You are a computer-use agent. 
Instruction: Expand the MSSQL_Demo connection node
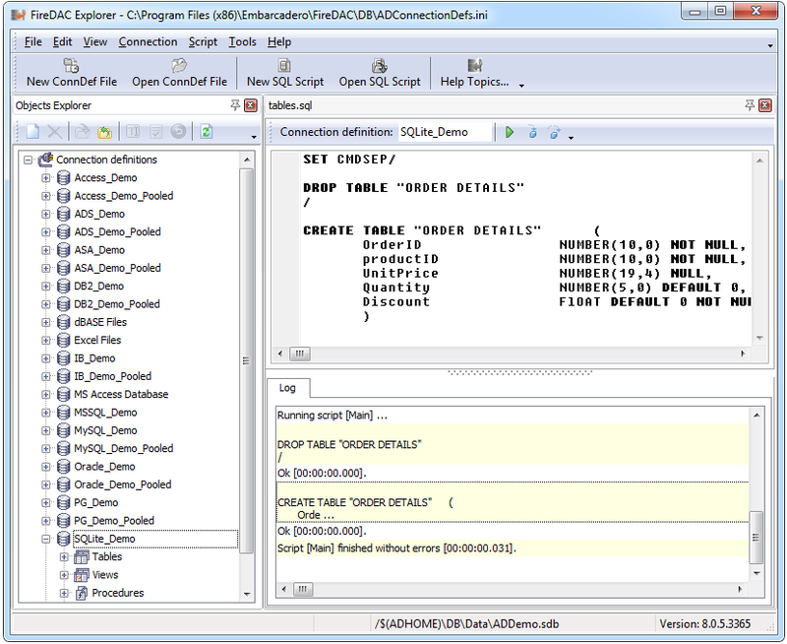[45, 413]
